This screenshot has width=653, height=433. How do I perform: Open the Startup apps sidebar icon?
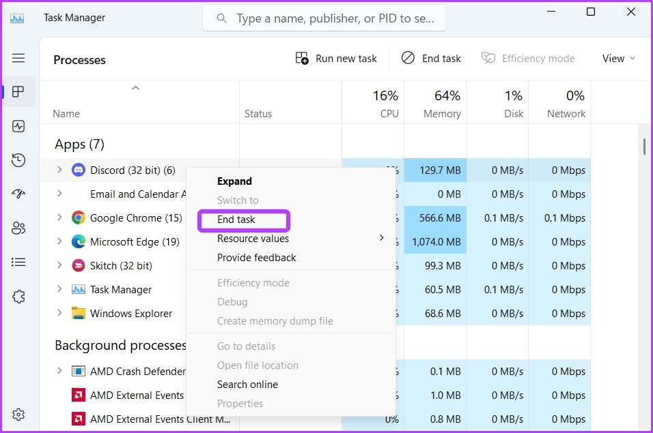[18, 194]
